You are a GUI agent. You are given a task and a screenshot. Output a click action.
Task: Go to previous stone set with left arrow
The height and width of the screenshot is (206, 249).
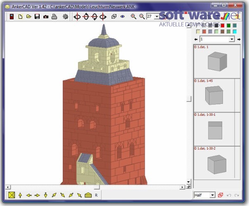(196, 39)
